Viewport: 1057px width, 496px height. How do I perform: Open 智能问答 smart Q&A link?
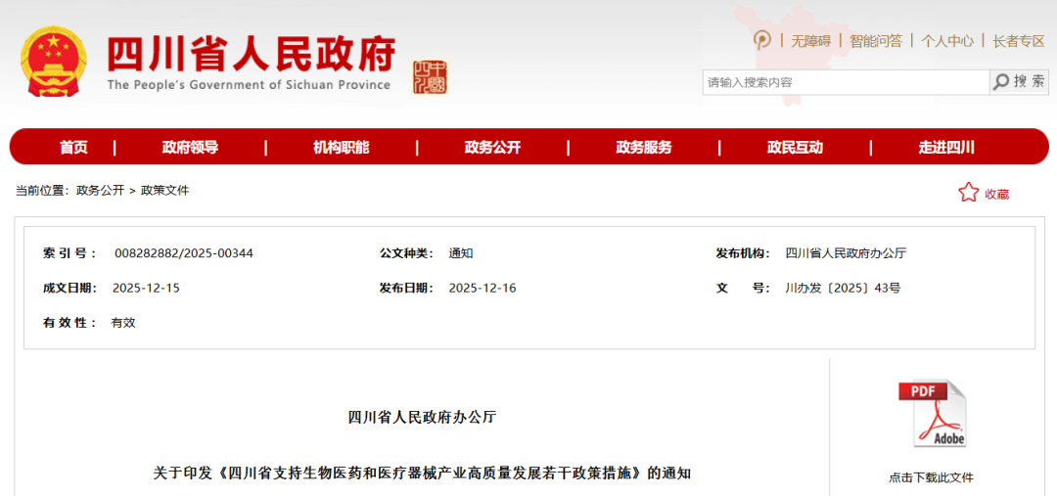pos(875,41)
